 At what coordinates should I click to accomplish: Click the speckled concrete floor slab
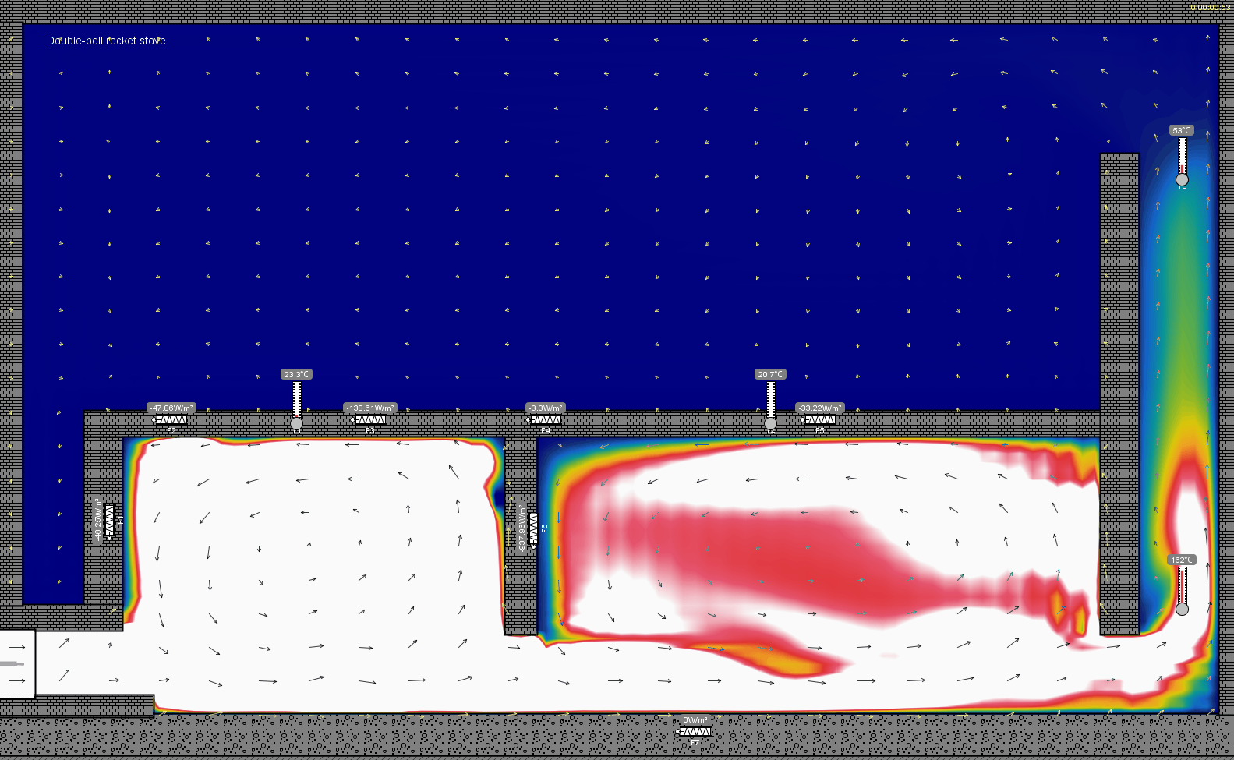pos(390,737)
